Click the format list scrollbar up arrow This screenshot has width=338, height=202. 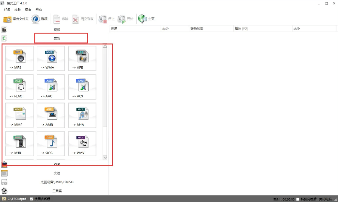pos(105,46)
